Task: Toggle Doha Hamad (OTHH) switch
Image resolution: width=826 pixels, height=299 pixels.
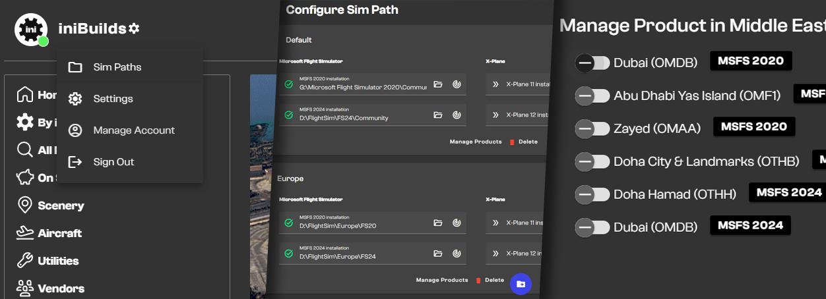Action: [592, 194]
